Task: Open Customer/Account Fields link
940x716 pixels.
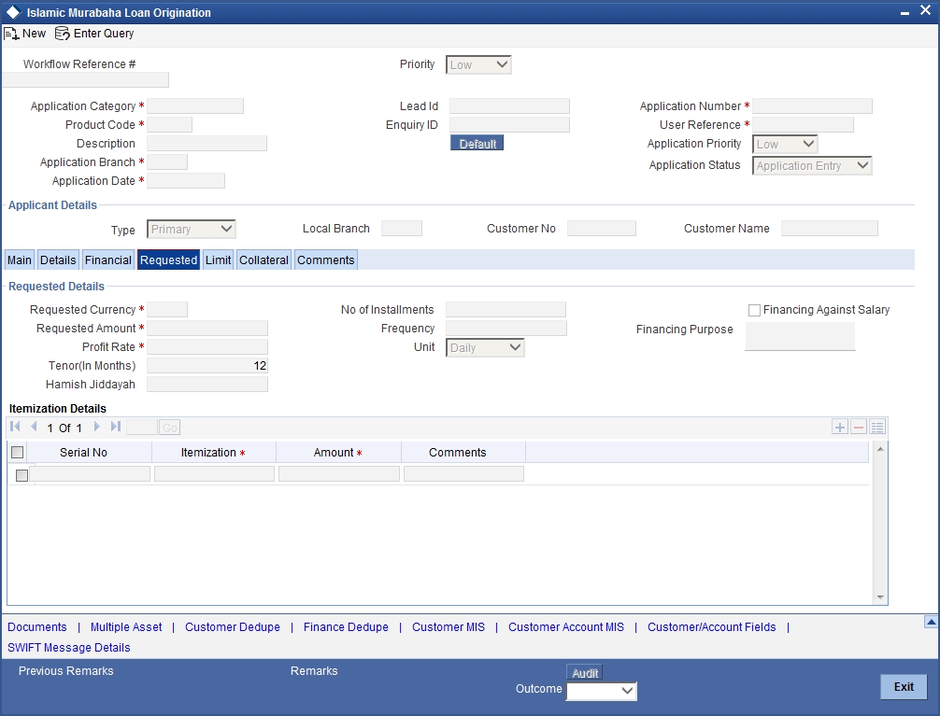Action: pyautogui.click(x=712, y=627)
